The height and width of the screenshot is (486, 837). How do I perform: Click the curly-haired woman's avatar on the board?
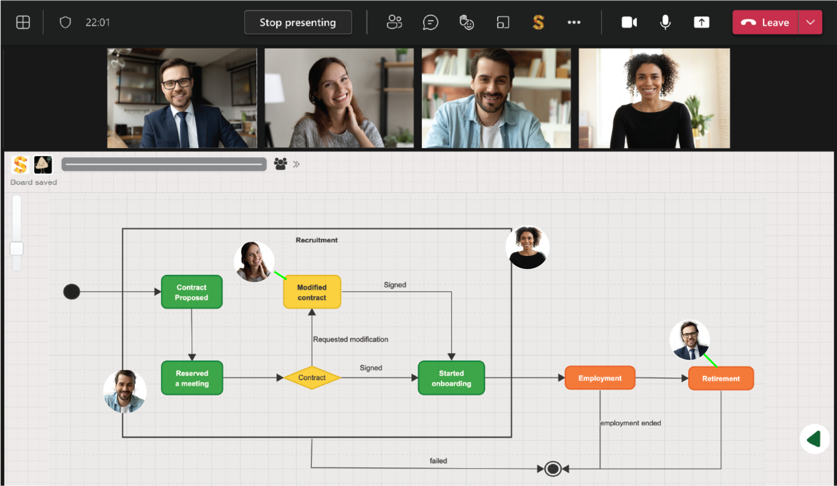(x=528, y=247)
